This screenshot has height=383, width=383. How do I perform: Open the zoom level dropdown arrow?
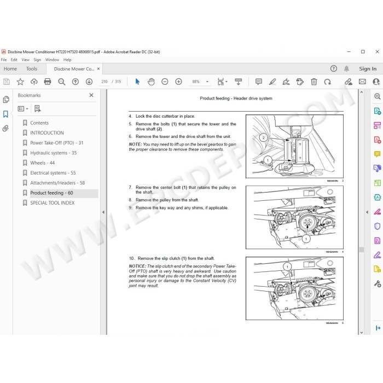point(207,82)
